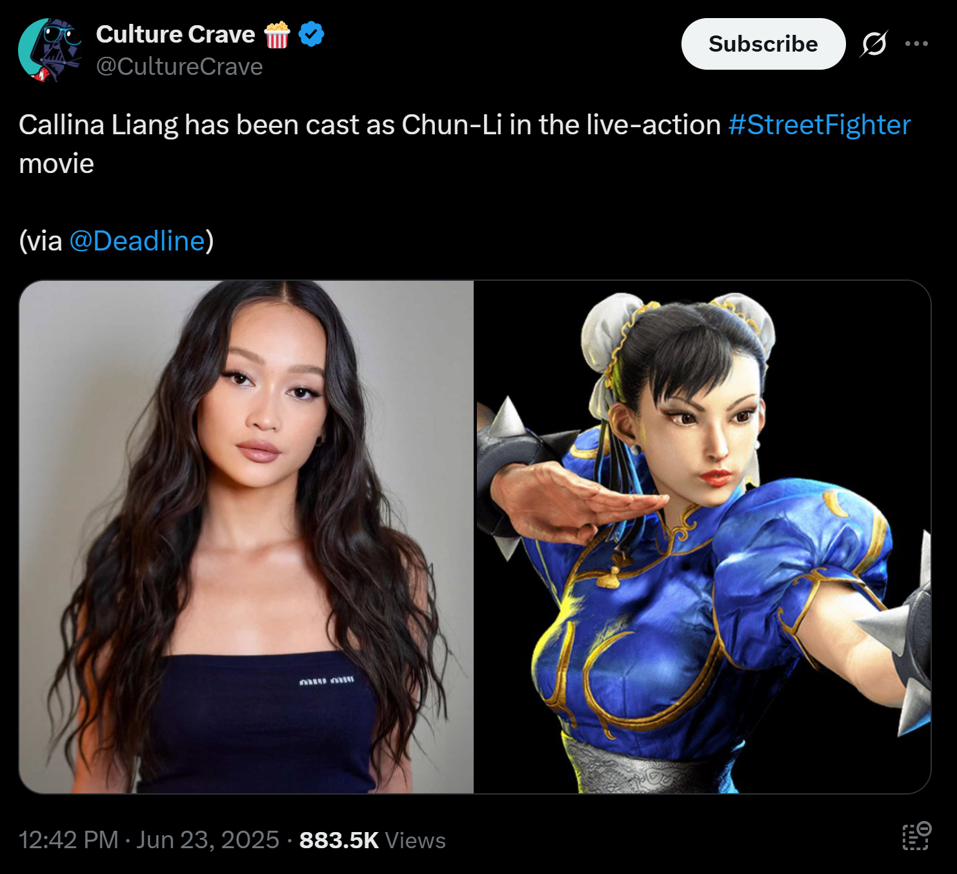Open the three-dot more options menu
Screen dimensions: 957x874
click(916, 44)
